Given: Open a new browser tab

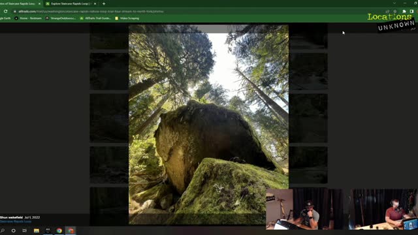Looking at the screenshot, I should click(x=104, y=4).
